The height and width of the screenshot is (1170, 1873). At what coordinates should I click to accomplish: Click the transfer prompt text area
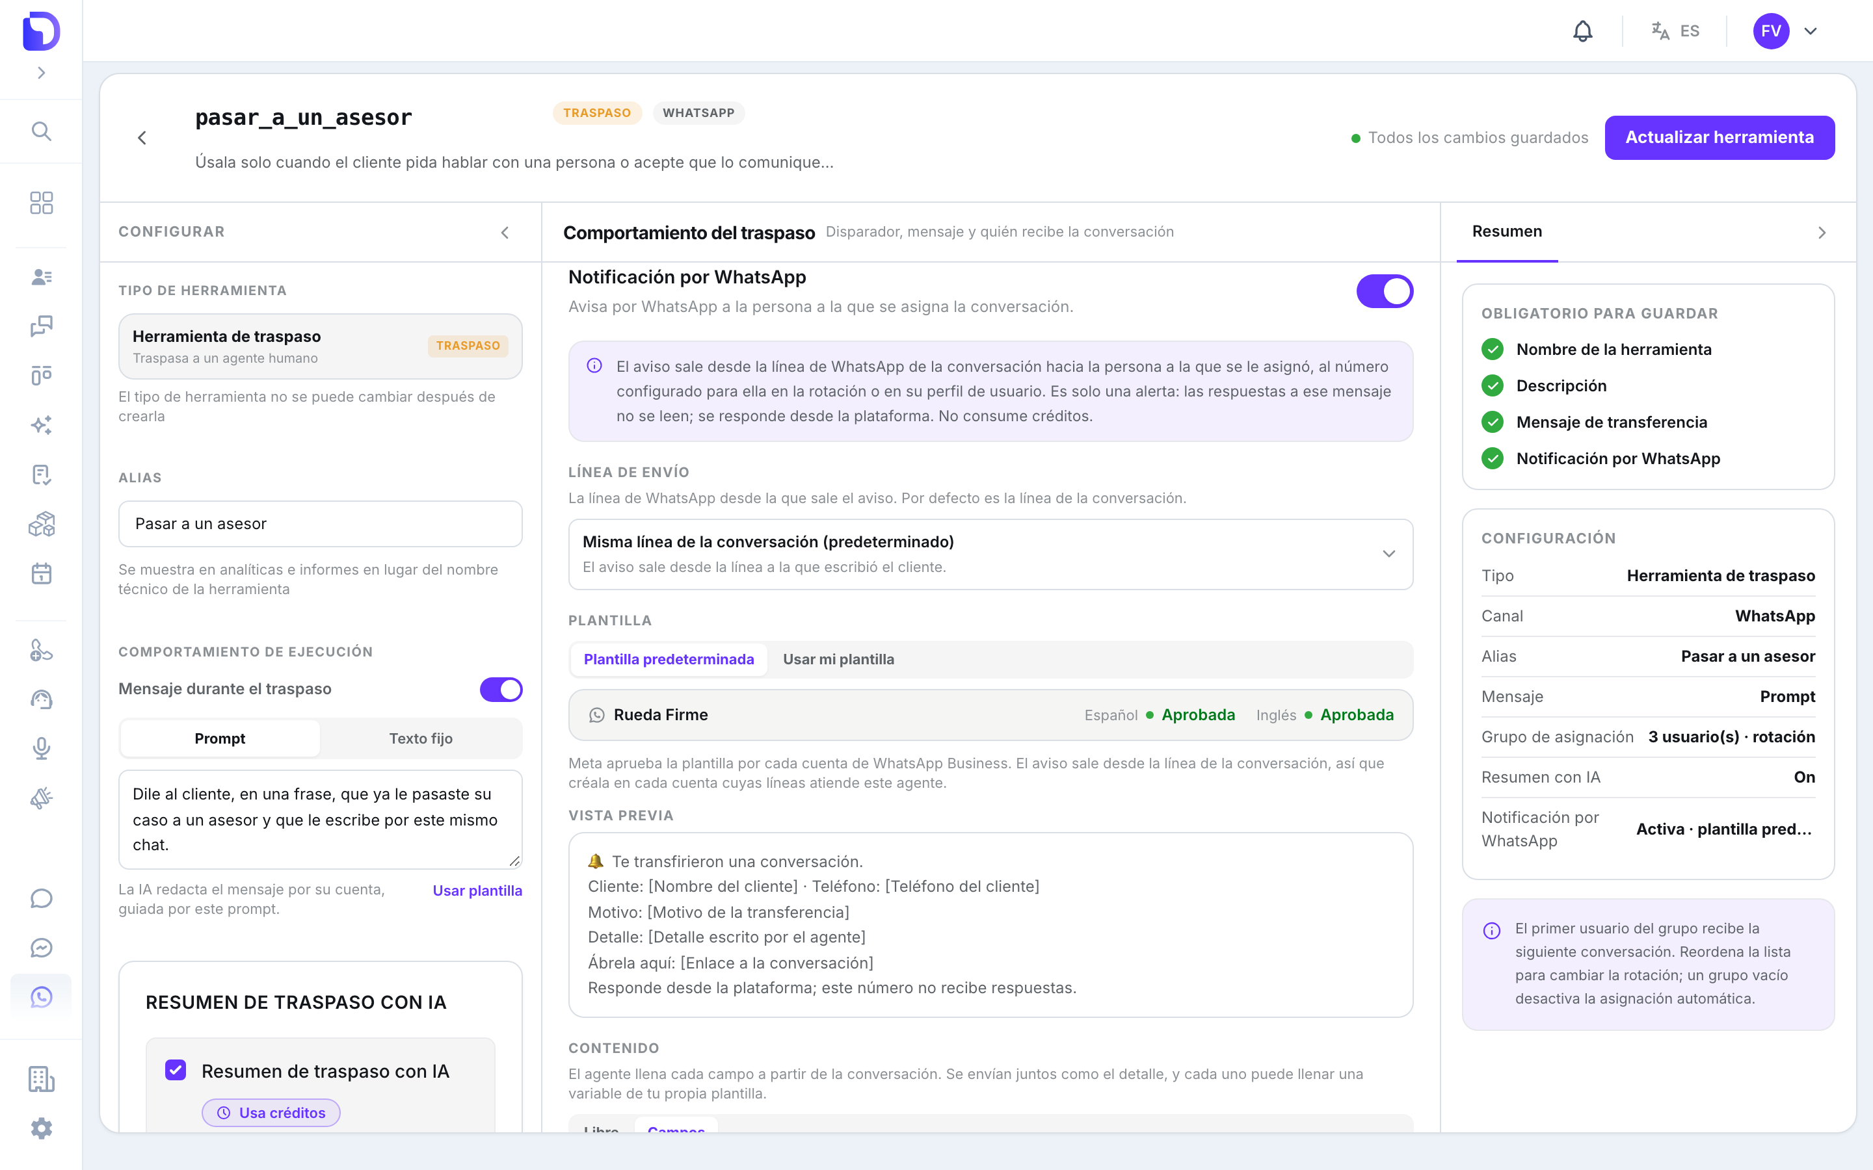(320, 820)
